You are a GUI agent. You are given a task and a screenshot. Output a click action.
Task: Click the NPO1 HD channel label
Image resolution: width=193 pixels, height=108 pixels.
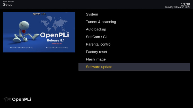point(39,14)
